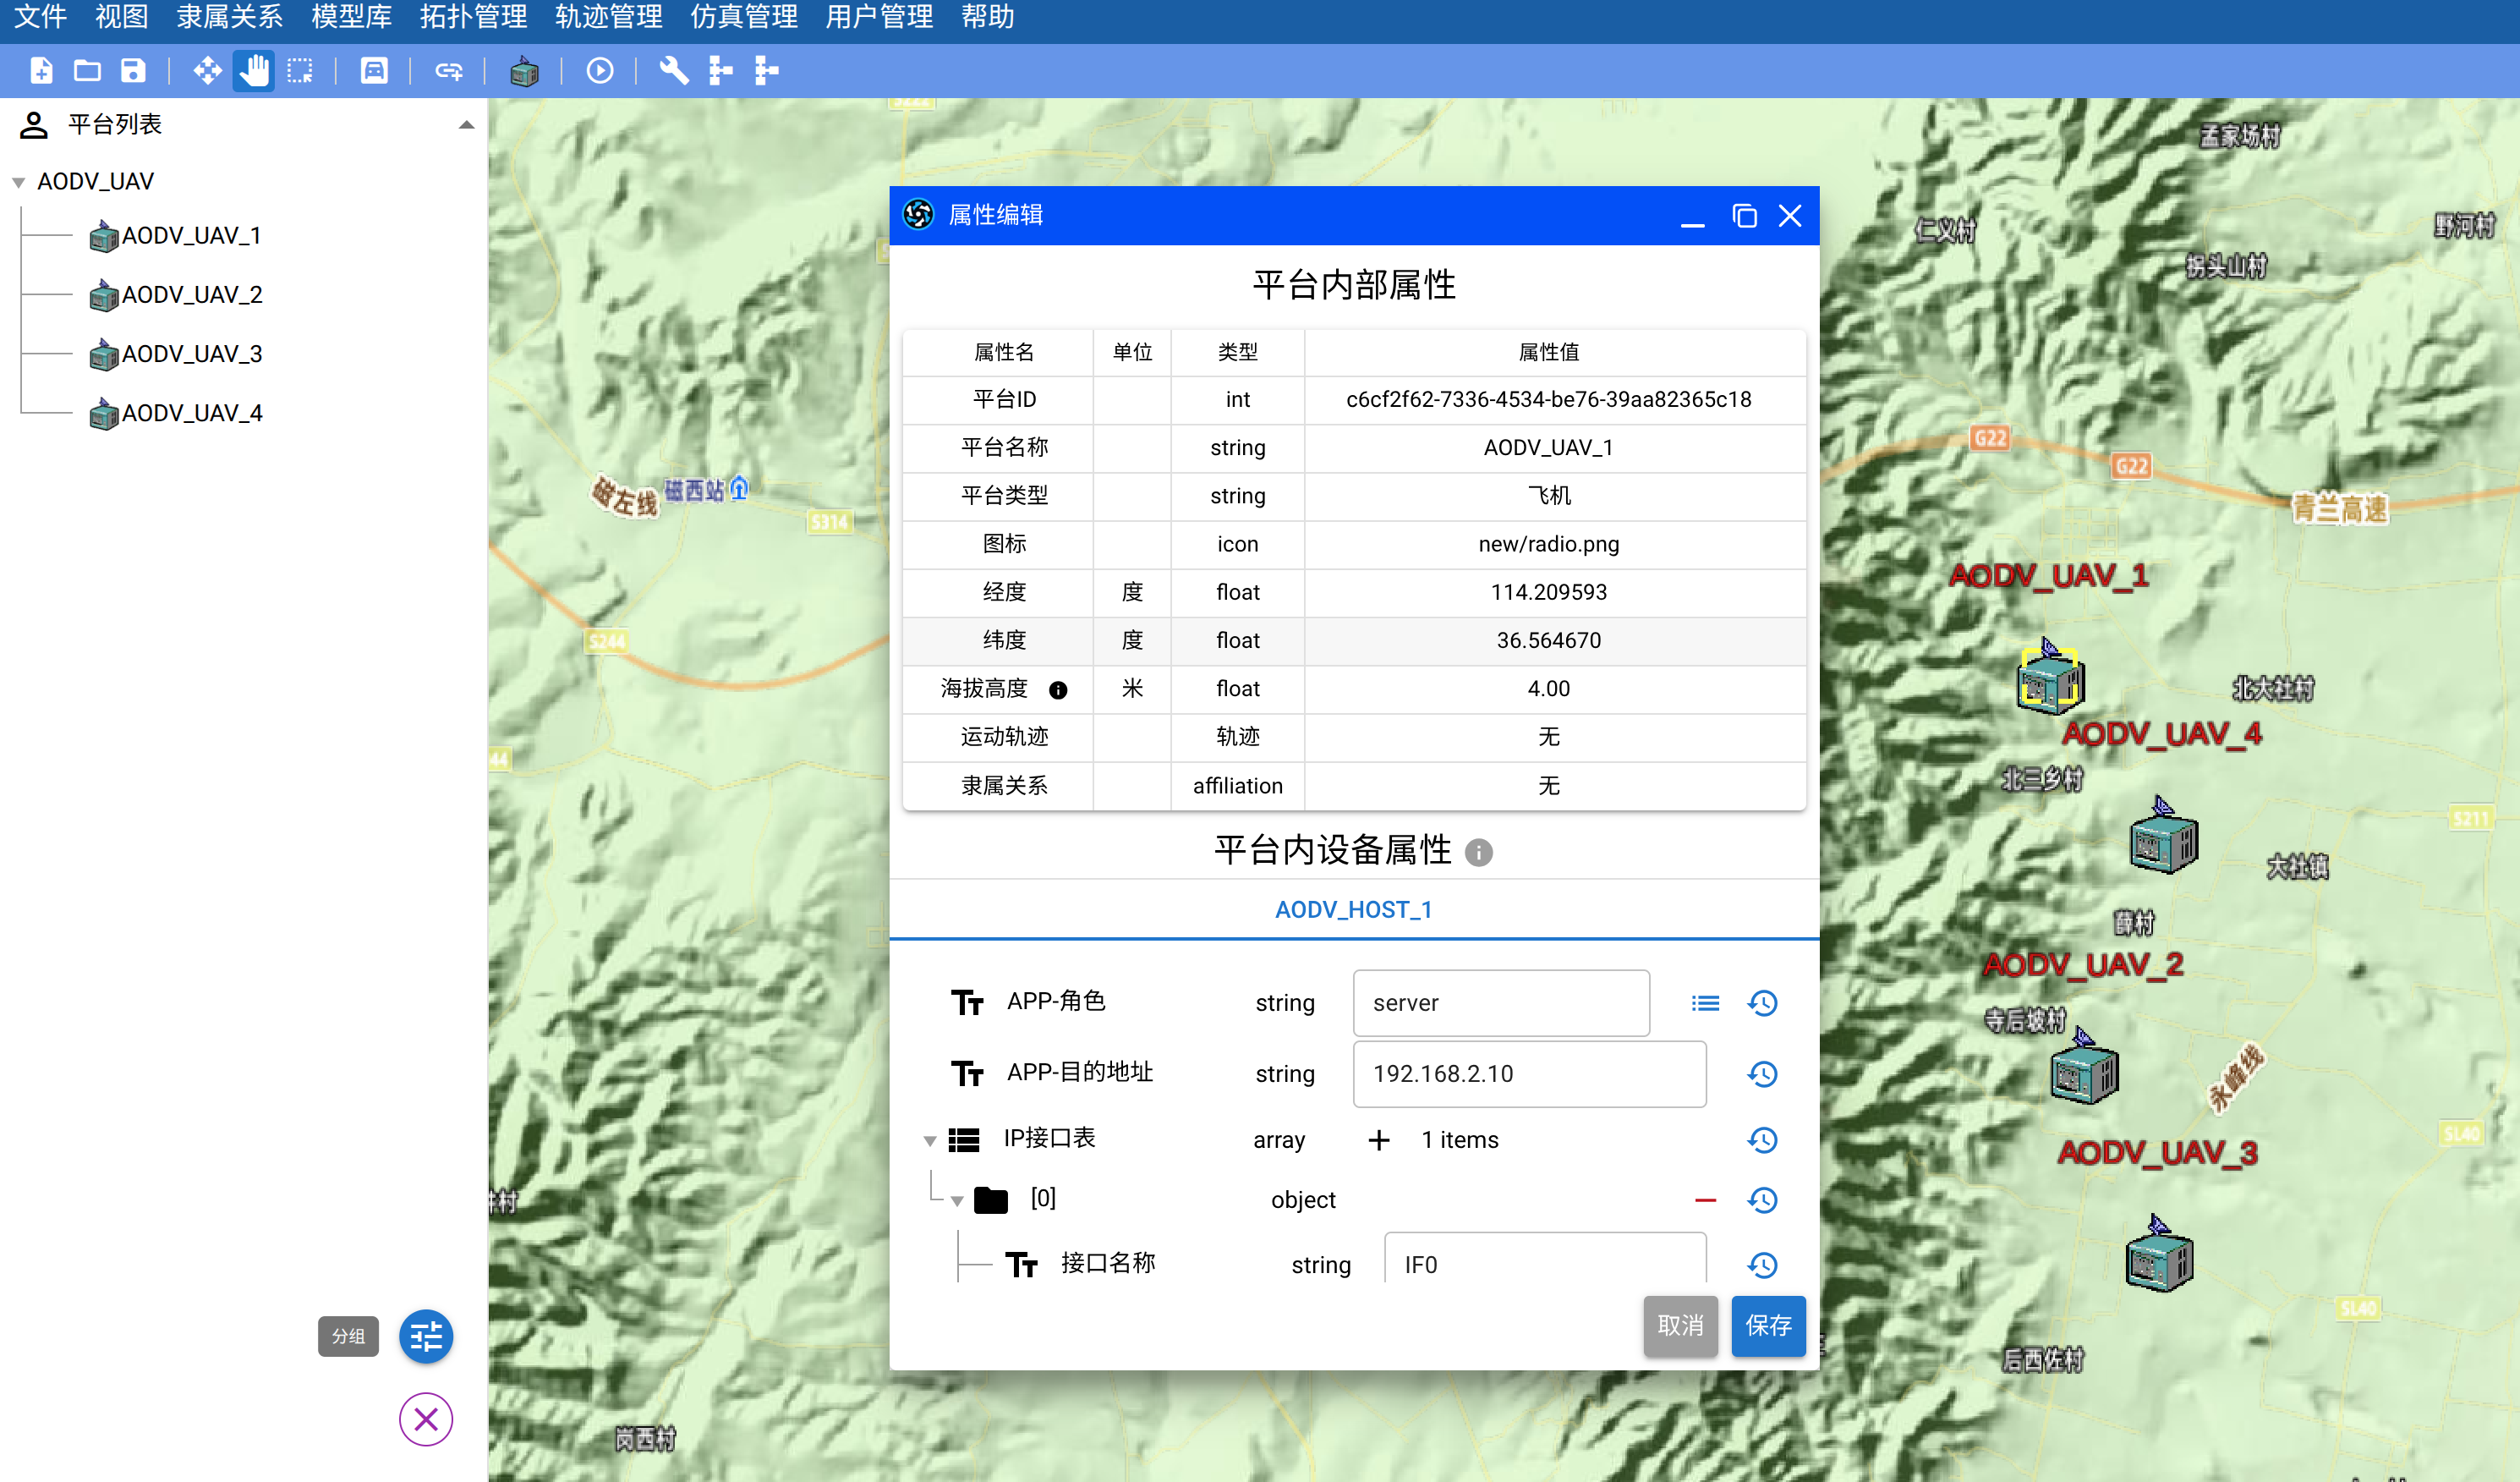Toggle the hand pan tool
The width and height of the screenshot is (2520, 1482).
coord(254,71)
